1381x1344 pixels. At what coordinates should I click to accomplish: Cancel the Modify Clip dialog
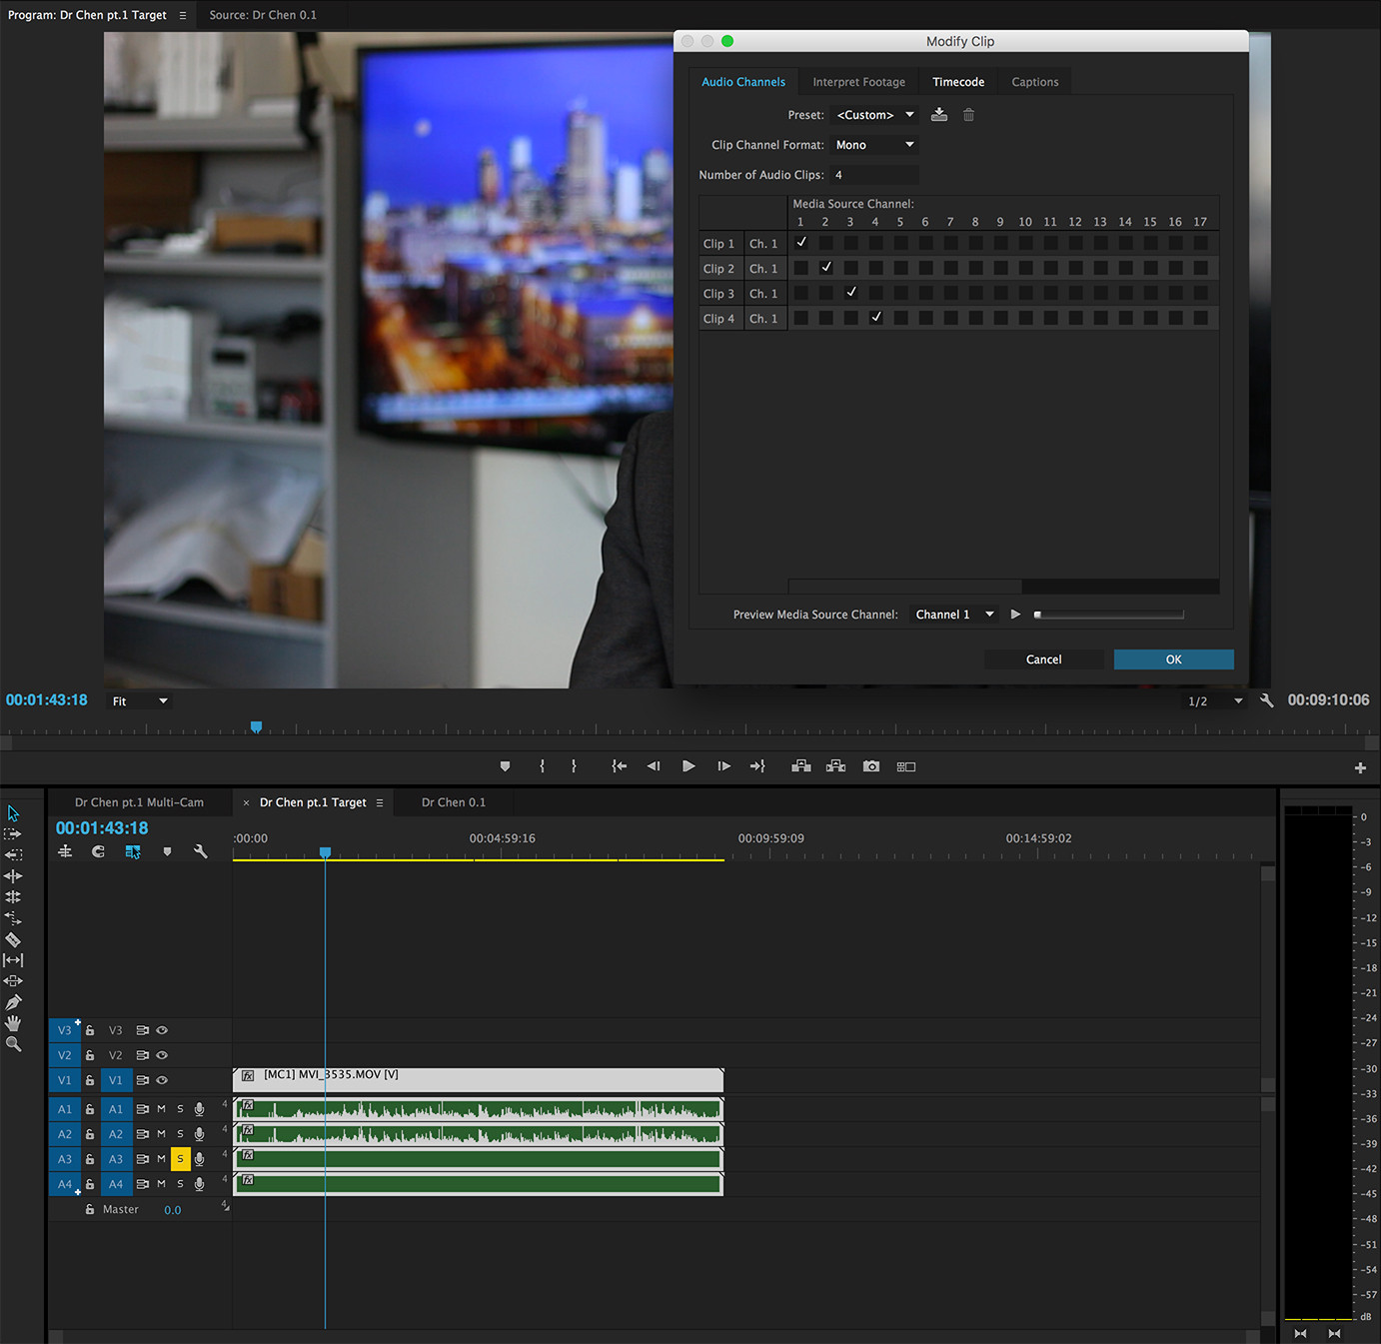pos(1043,660)
